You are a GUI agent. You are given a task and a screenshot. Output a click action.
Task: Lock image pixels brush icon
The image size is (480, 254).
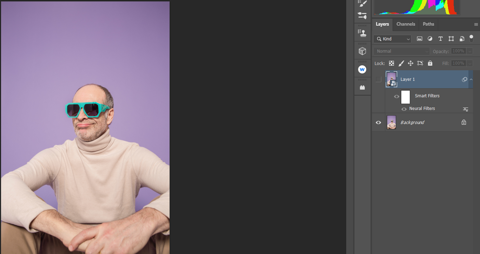tap(401, 63)
